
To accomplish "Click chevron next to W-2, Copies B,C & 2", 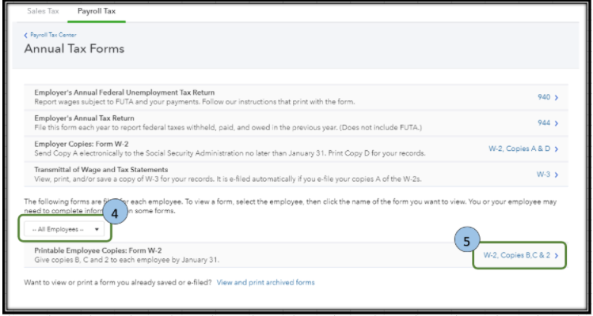I will (x=557, y=255).
